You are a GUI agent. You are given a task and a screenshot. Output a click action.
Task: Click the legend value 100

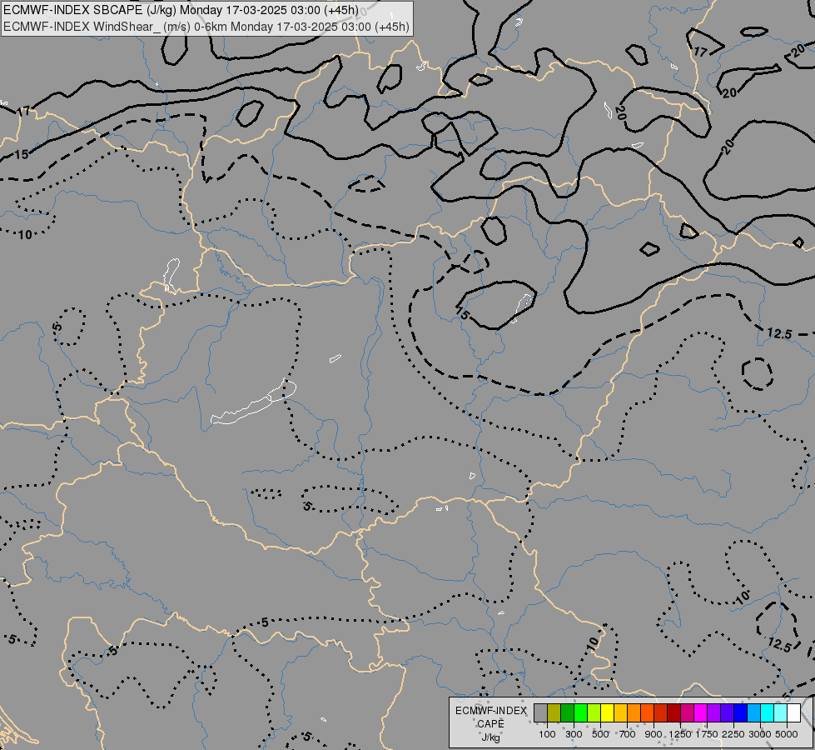pyautogui.click(x=547, y=734)
